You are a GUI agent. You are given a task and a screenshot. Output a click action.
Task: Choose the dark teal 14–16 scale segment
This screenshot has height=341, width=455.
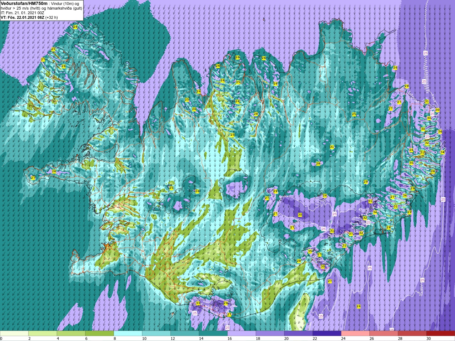[x=213, y=334]
